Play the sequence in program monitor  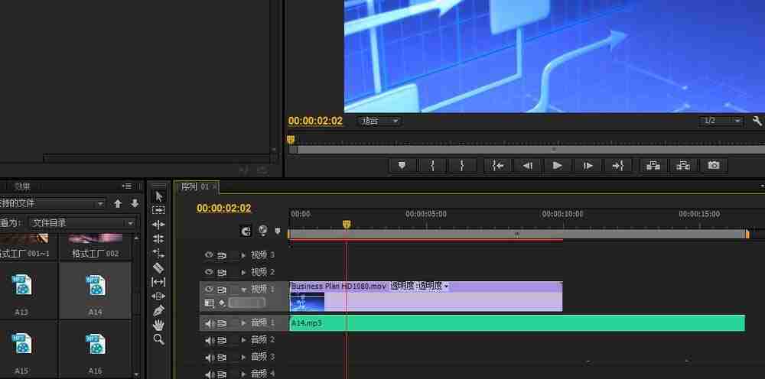click(x=557, y=166)
